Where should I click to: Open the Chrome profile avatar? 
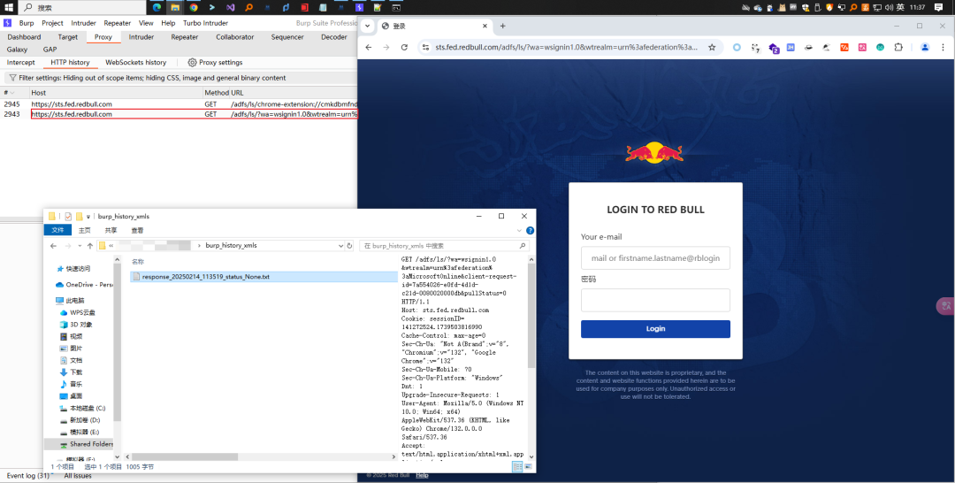[x=925, y=47]
